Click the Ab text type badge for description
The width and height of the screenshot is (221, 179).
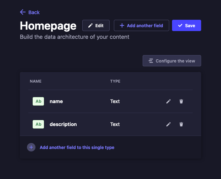click(38, 124)
